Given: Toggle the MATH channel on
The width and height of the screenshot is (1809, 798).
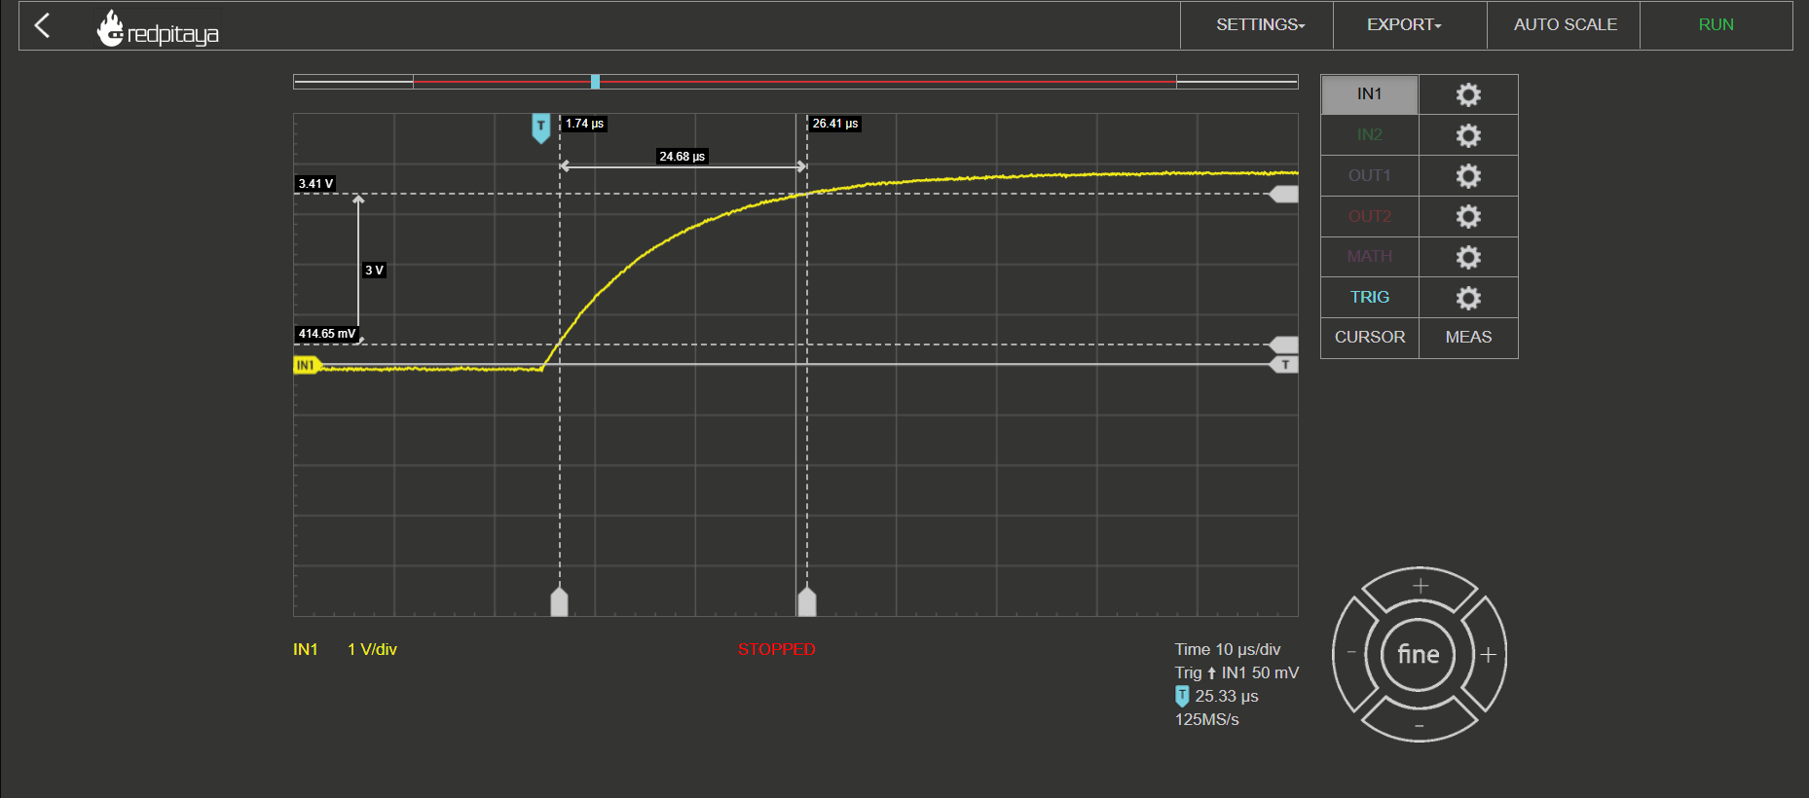Looking at the screenshot, I should (1369, 257).
